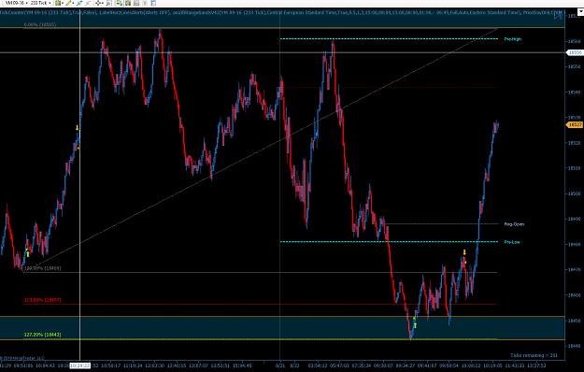The width and height of the screenshot is (584, 372).
Task: Open the chart Properties icon
Action: 153,3
